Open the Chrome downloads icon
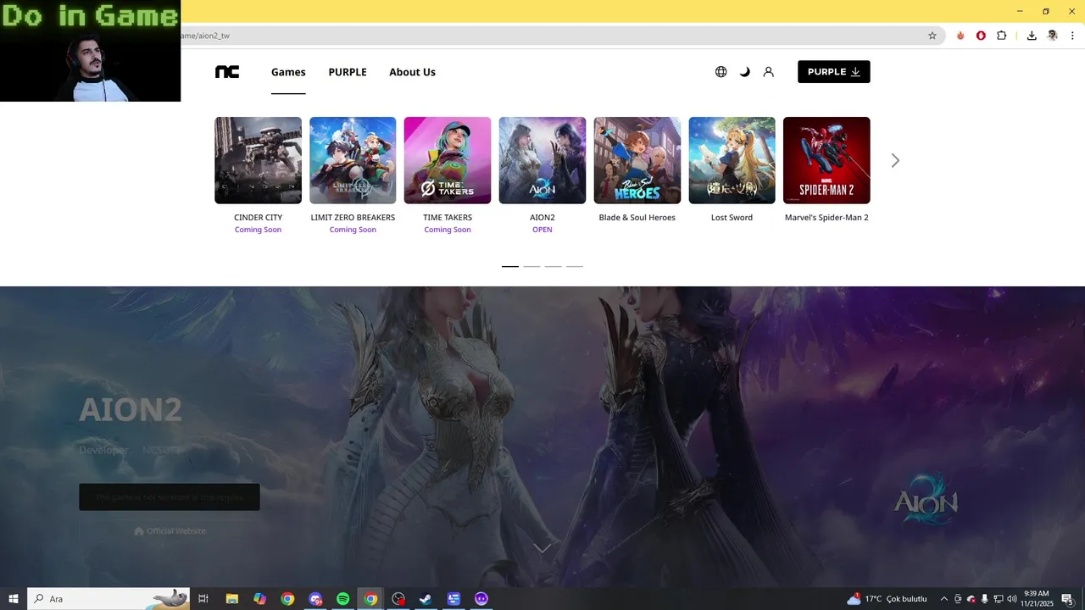The image size is (1085, 610). click(1032, 36)
